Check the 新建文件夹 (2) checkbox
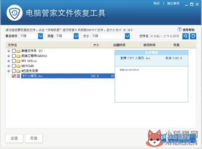This screenshot has width=202, height=149. point(14,51)
